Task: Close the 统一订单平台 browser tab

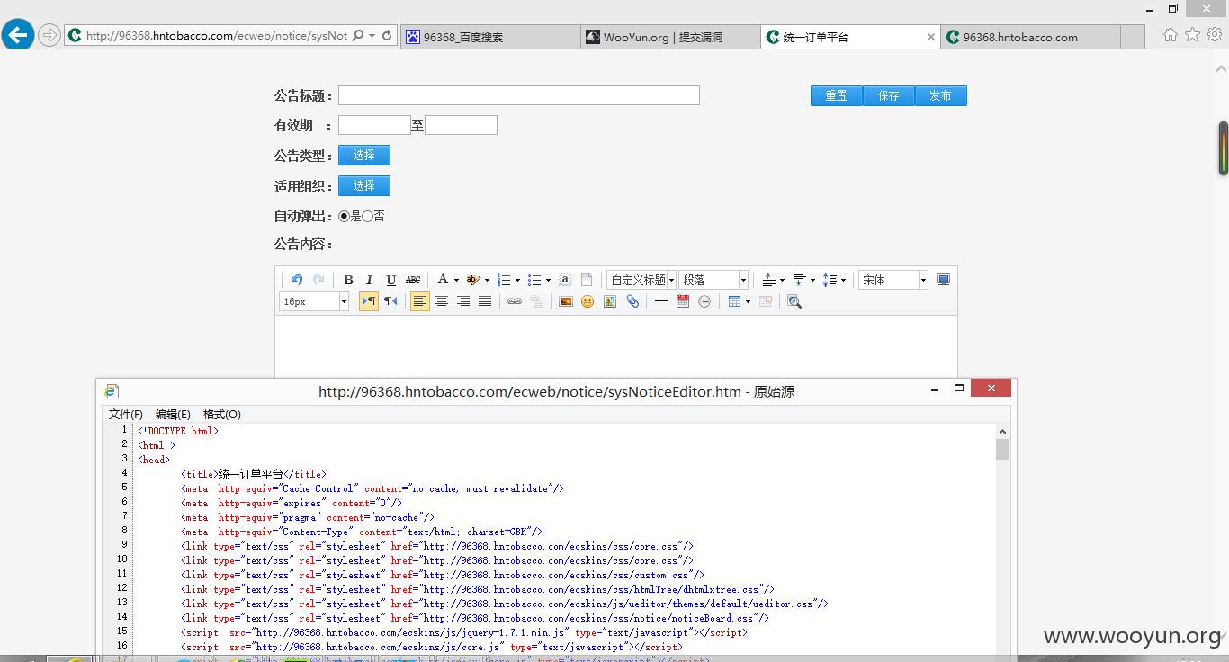Action: point(931,37)
